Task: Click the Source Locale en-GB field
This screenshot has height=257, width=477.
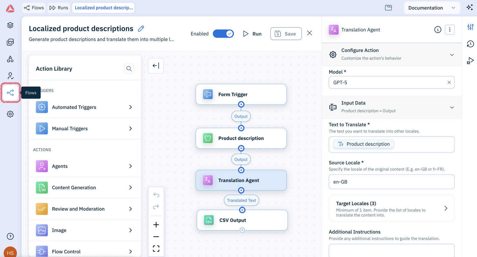Action: point(391,182)
